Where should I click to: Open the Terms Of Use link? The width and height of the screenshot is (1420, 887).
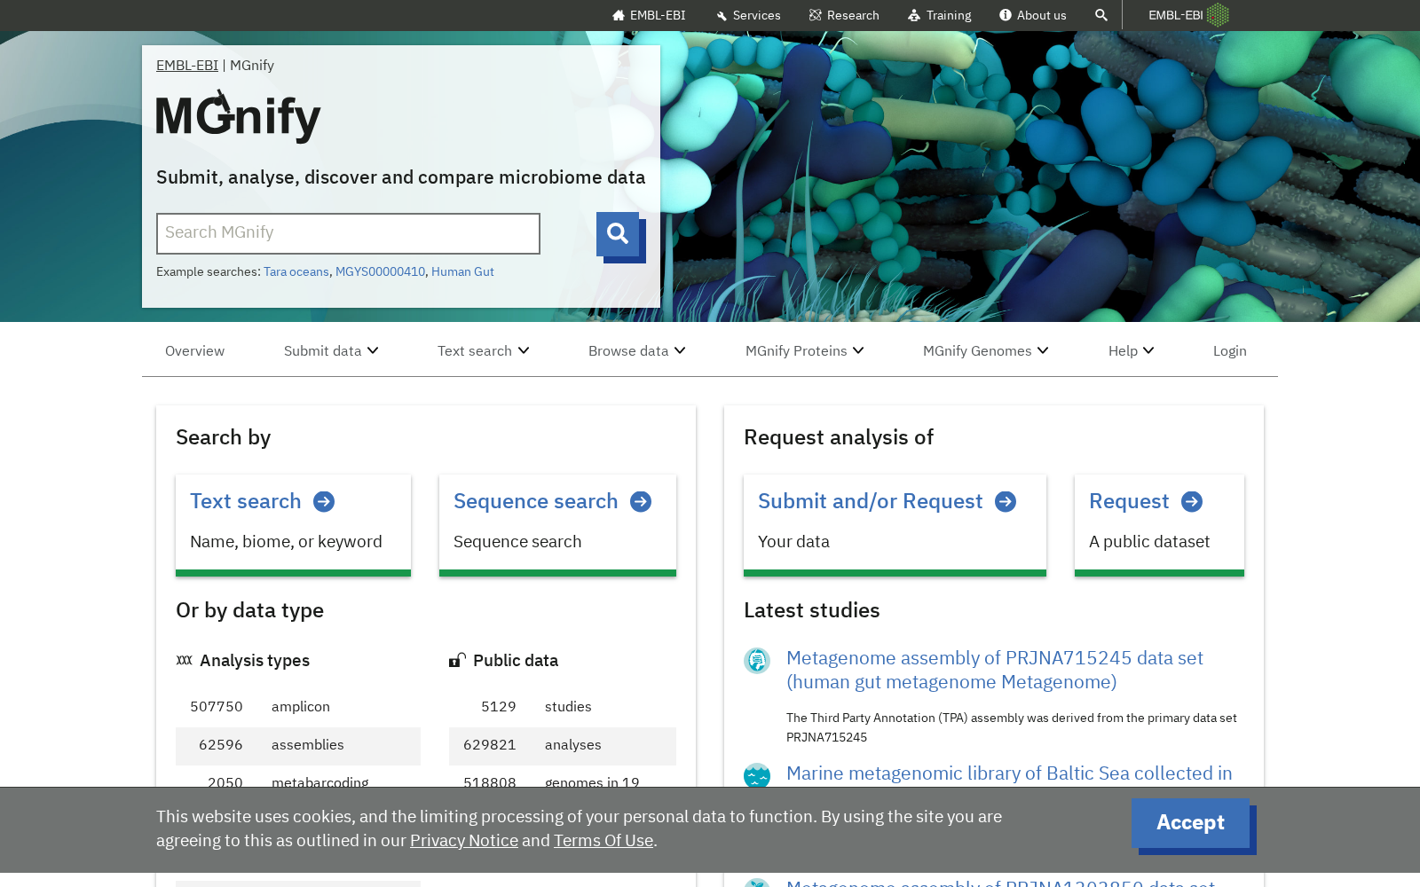(603, 841)
